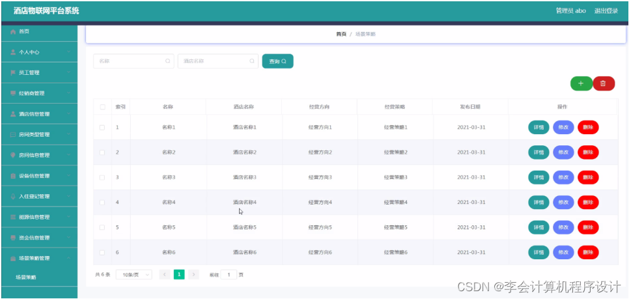Image resolution: width=631 pixels, height=299 pixels.
Task: Expand 设备信息管理 chevron in sidebar
Action: [69, 176]
